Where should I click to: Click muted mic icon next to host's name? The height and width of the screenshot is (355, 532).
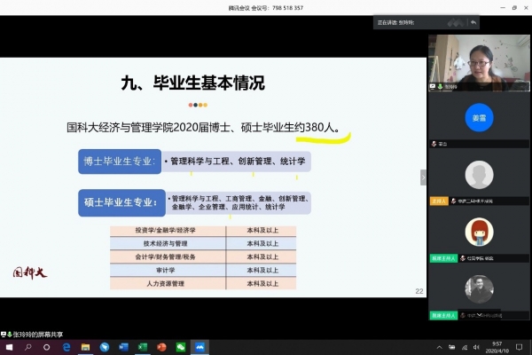[x=453, y=201]
